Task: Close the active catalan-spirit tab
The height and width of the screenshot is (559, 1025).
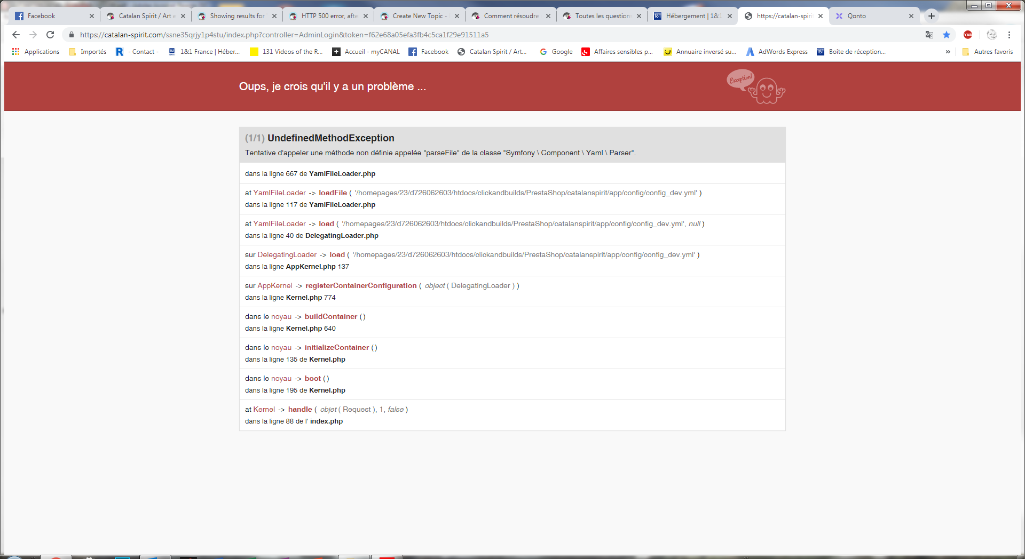Action: click(x=821, y=16)
